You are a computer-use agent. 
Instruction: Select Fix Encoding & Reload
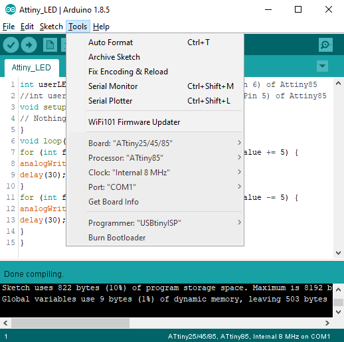[x=155, y=72]
